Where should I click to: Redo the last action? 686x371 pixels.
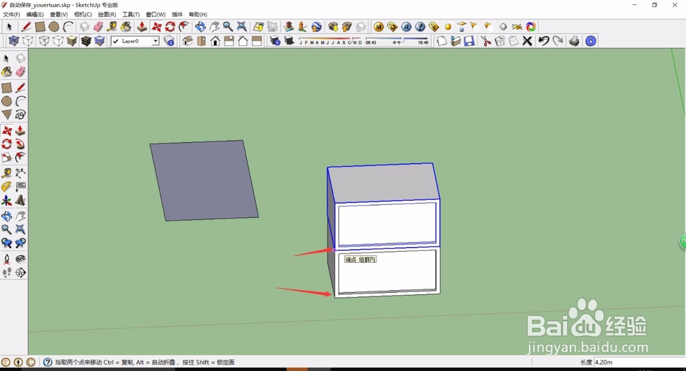(x=557, y=41)
